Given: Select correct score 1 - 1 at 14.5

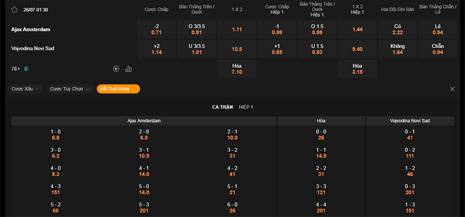Looking at the screenshot, I should click(321, 153).
